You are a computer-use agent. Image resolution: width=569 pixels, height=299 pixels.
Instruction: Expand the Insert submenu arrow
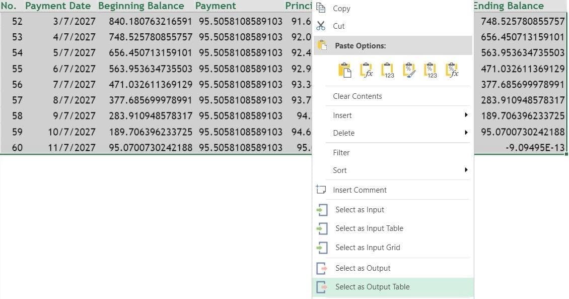[x=467, y=115]
